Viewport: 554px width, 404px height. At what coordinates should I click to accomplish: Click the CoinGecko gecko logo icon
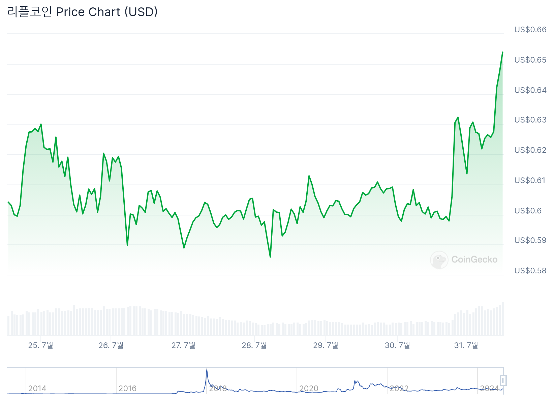(439, 260)
